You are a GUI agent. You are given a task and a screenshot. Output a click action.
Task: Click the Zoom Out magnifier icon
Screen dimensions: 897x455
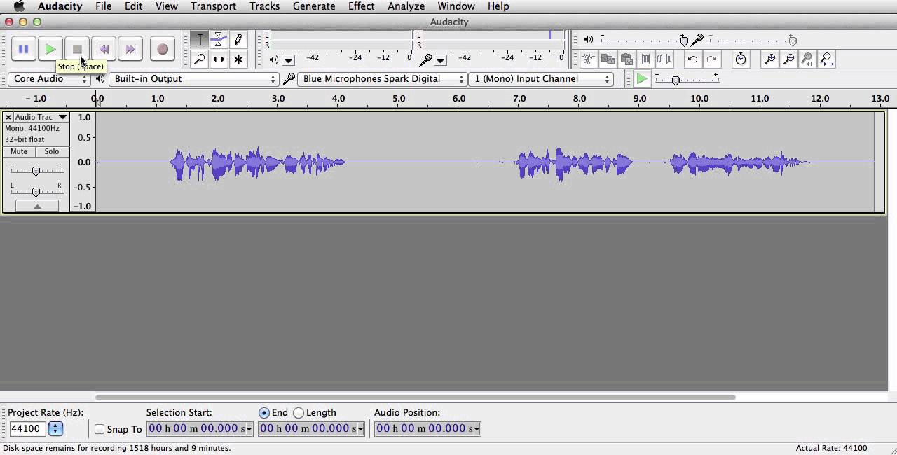[788, 59]
